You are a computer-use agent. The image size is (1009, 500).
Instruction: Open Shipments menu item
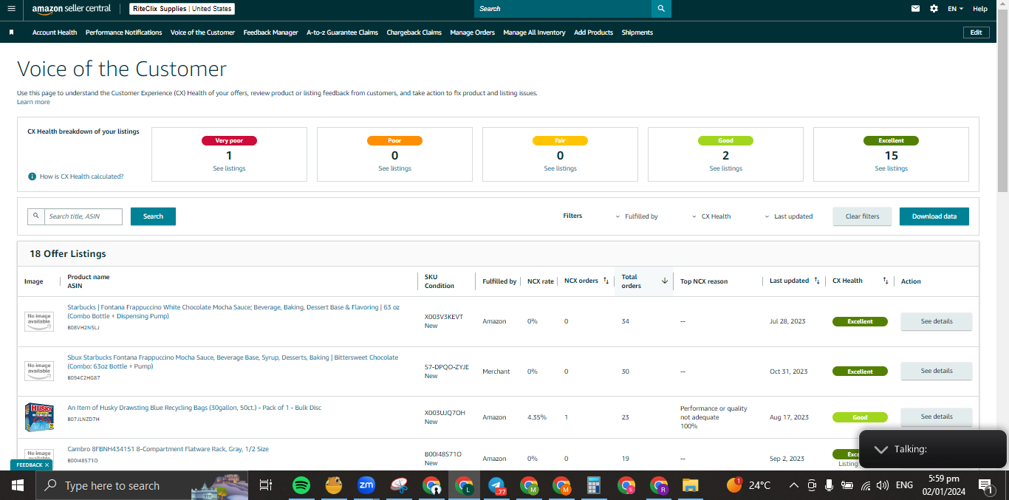(x=637, y=32)
